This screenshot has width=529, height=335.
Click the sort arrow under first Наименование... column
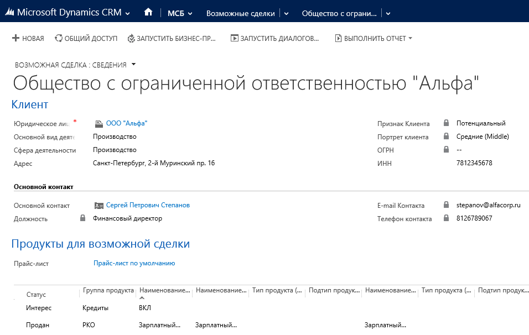142,298
